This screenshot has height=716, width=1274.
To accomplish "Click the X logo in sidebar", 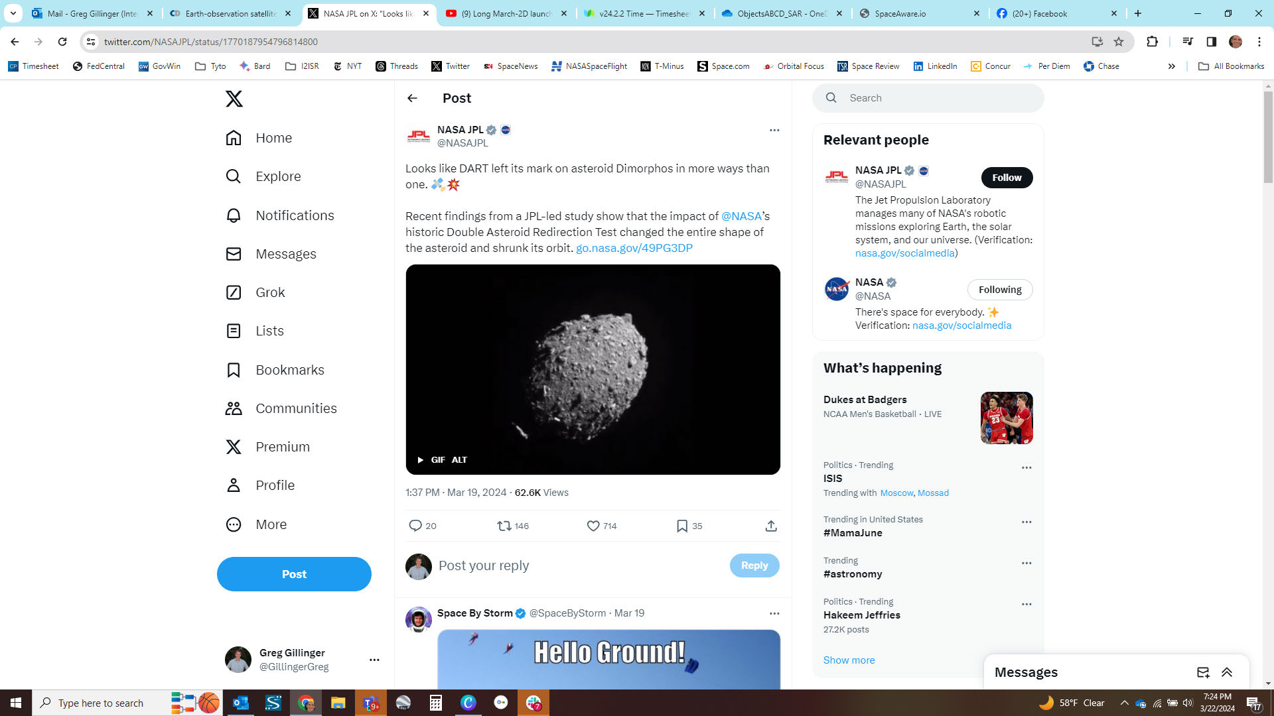I will (234, 99).
